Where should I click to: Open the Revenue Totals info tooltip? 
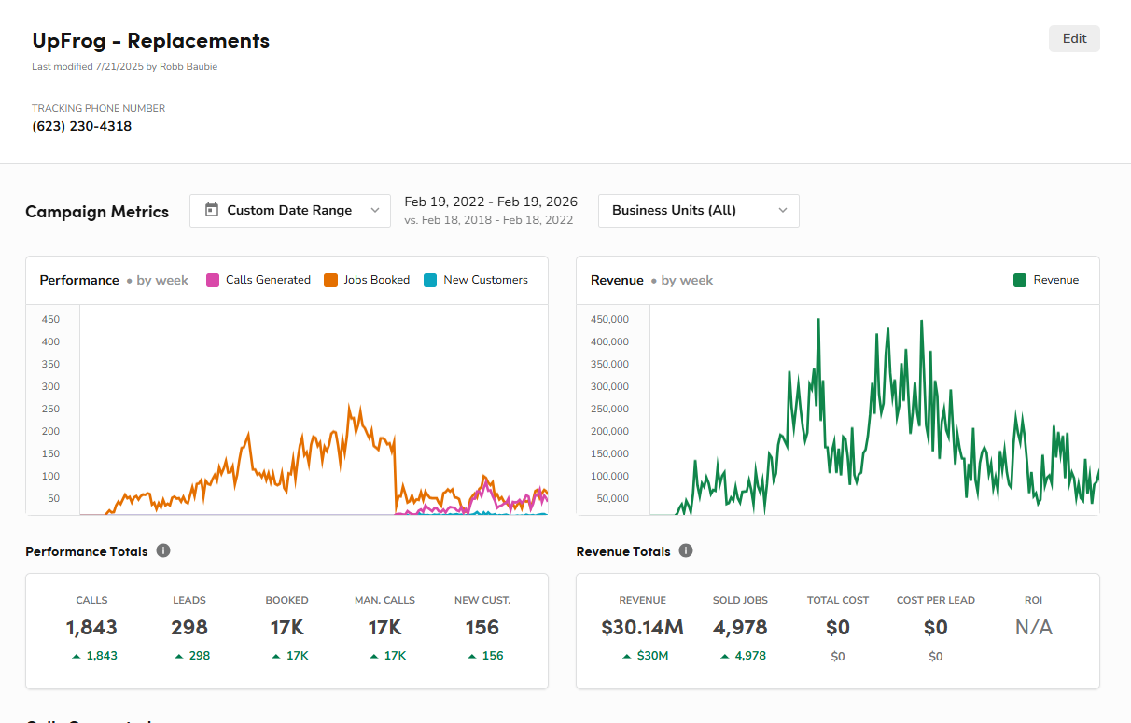(x=686, y=550)
